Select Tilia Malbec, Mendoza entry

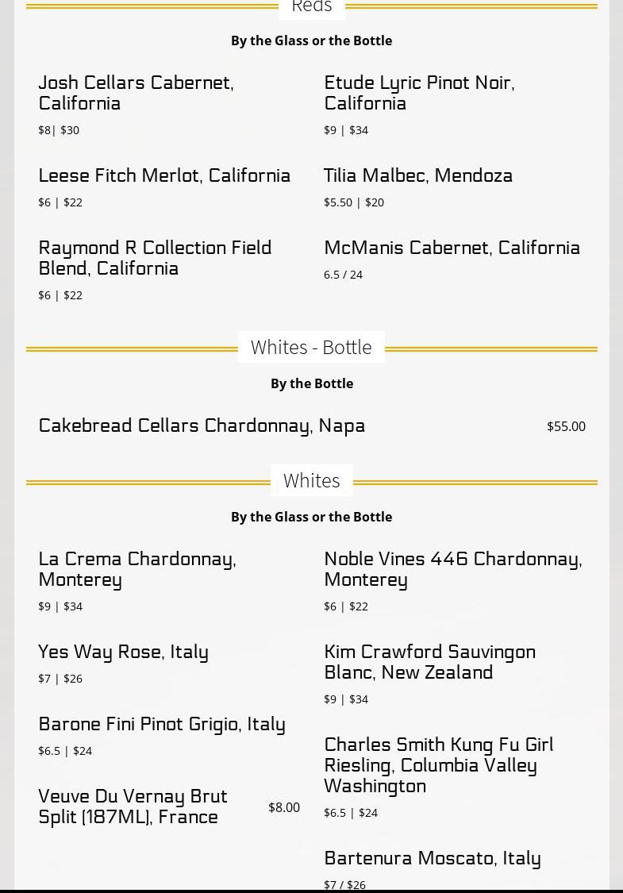pyautogui.click(x=418, y=175)
